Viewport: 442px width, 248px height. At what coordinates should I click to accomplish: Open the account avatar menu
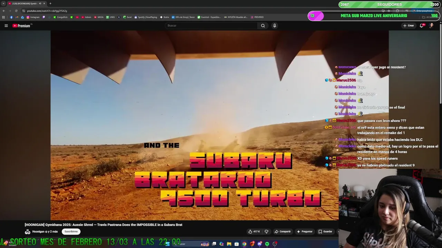tap(431, 25)
